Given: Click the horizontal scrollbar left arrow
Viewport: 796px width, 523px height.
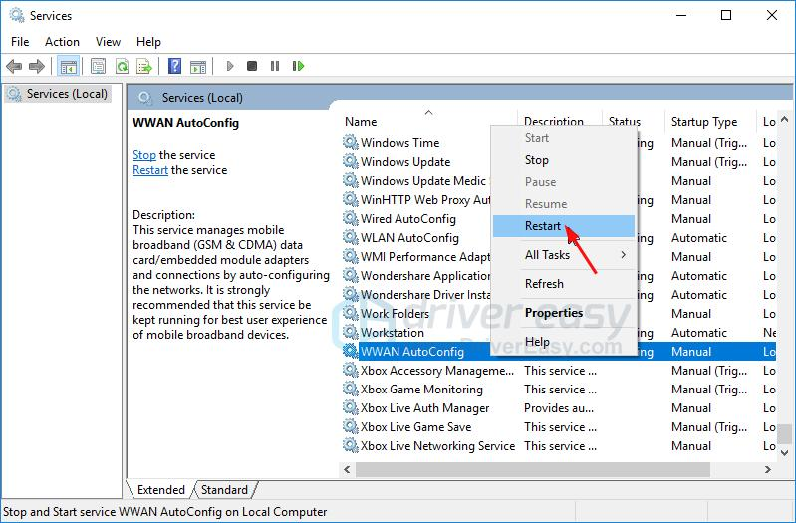Looking at the screenshot, I should click(x=348, y=469).
